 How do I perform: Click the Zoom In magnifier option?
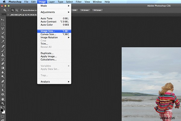coord(12,10)
